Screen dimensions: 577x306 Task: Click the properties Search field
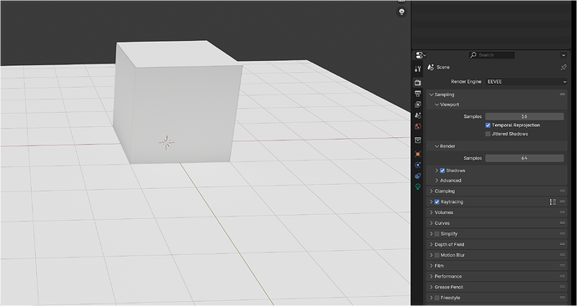492,55
